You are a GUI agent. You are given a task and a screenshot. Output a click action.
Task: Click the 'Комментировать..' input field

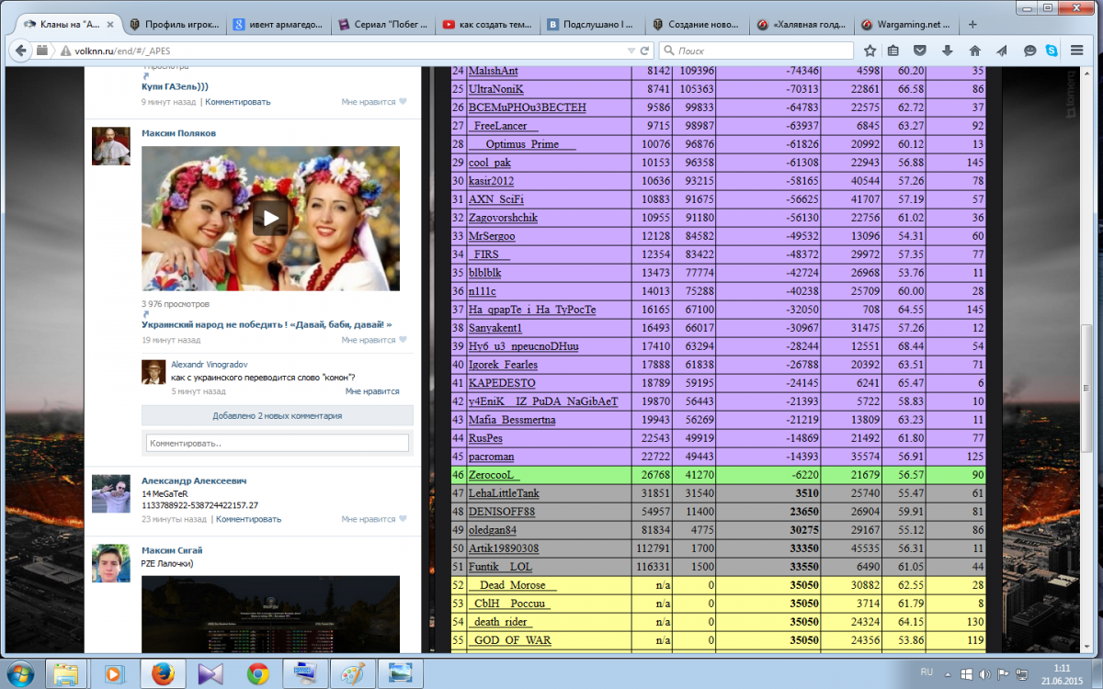point(277,443)
